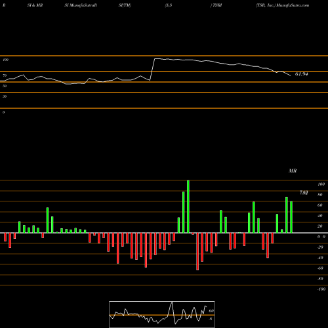Image resolution: width=328 pixels, height=328 pixels.
Task: Click the 100 label on the MR right axis
Action: pos(321,184)
